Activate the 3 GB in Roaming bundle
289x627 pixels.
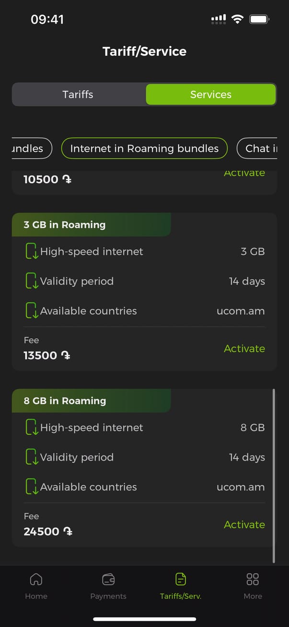click(x=244, y=348)
